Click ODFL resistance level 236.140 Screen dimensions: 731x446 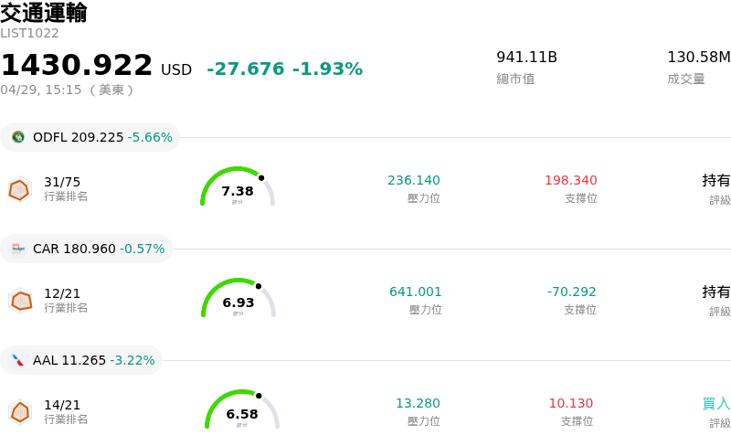413,180
